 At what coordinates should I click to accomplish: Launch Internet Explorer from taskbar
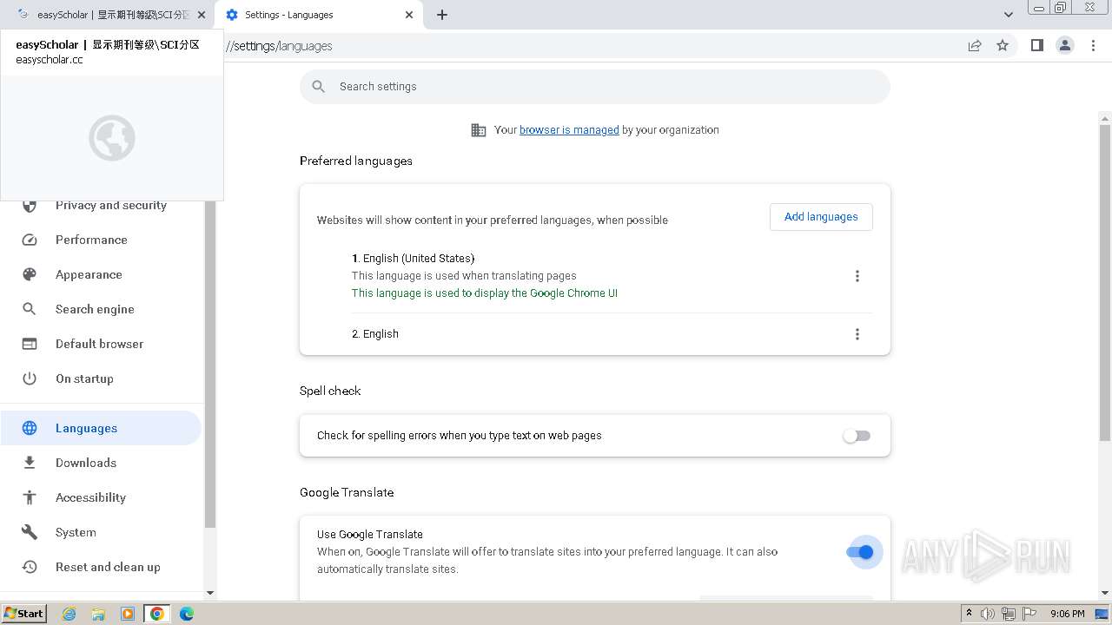(69, 614)
